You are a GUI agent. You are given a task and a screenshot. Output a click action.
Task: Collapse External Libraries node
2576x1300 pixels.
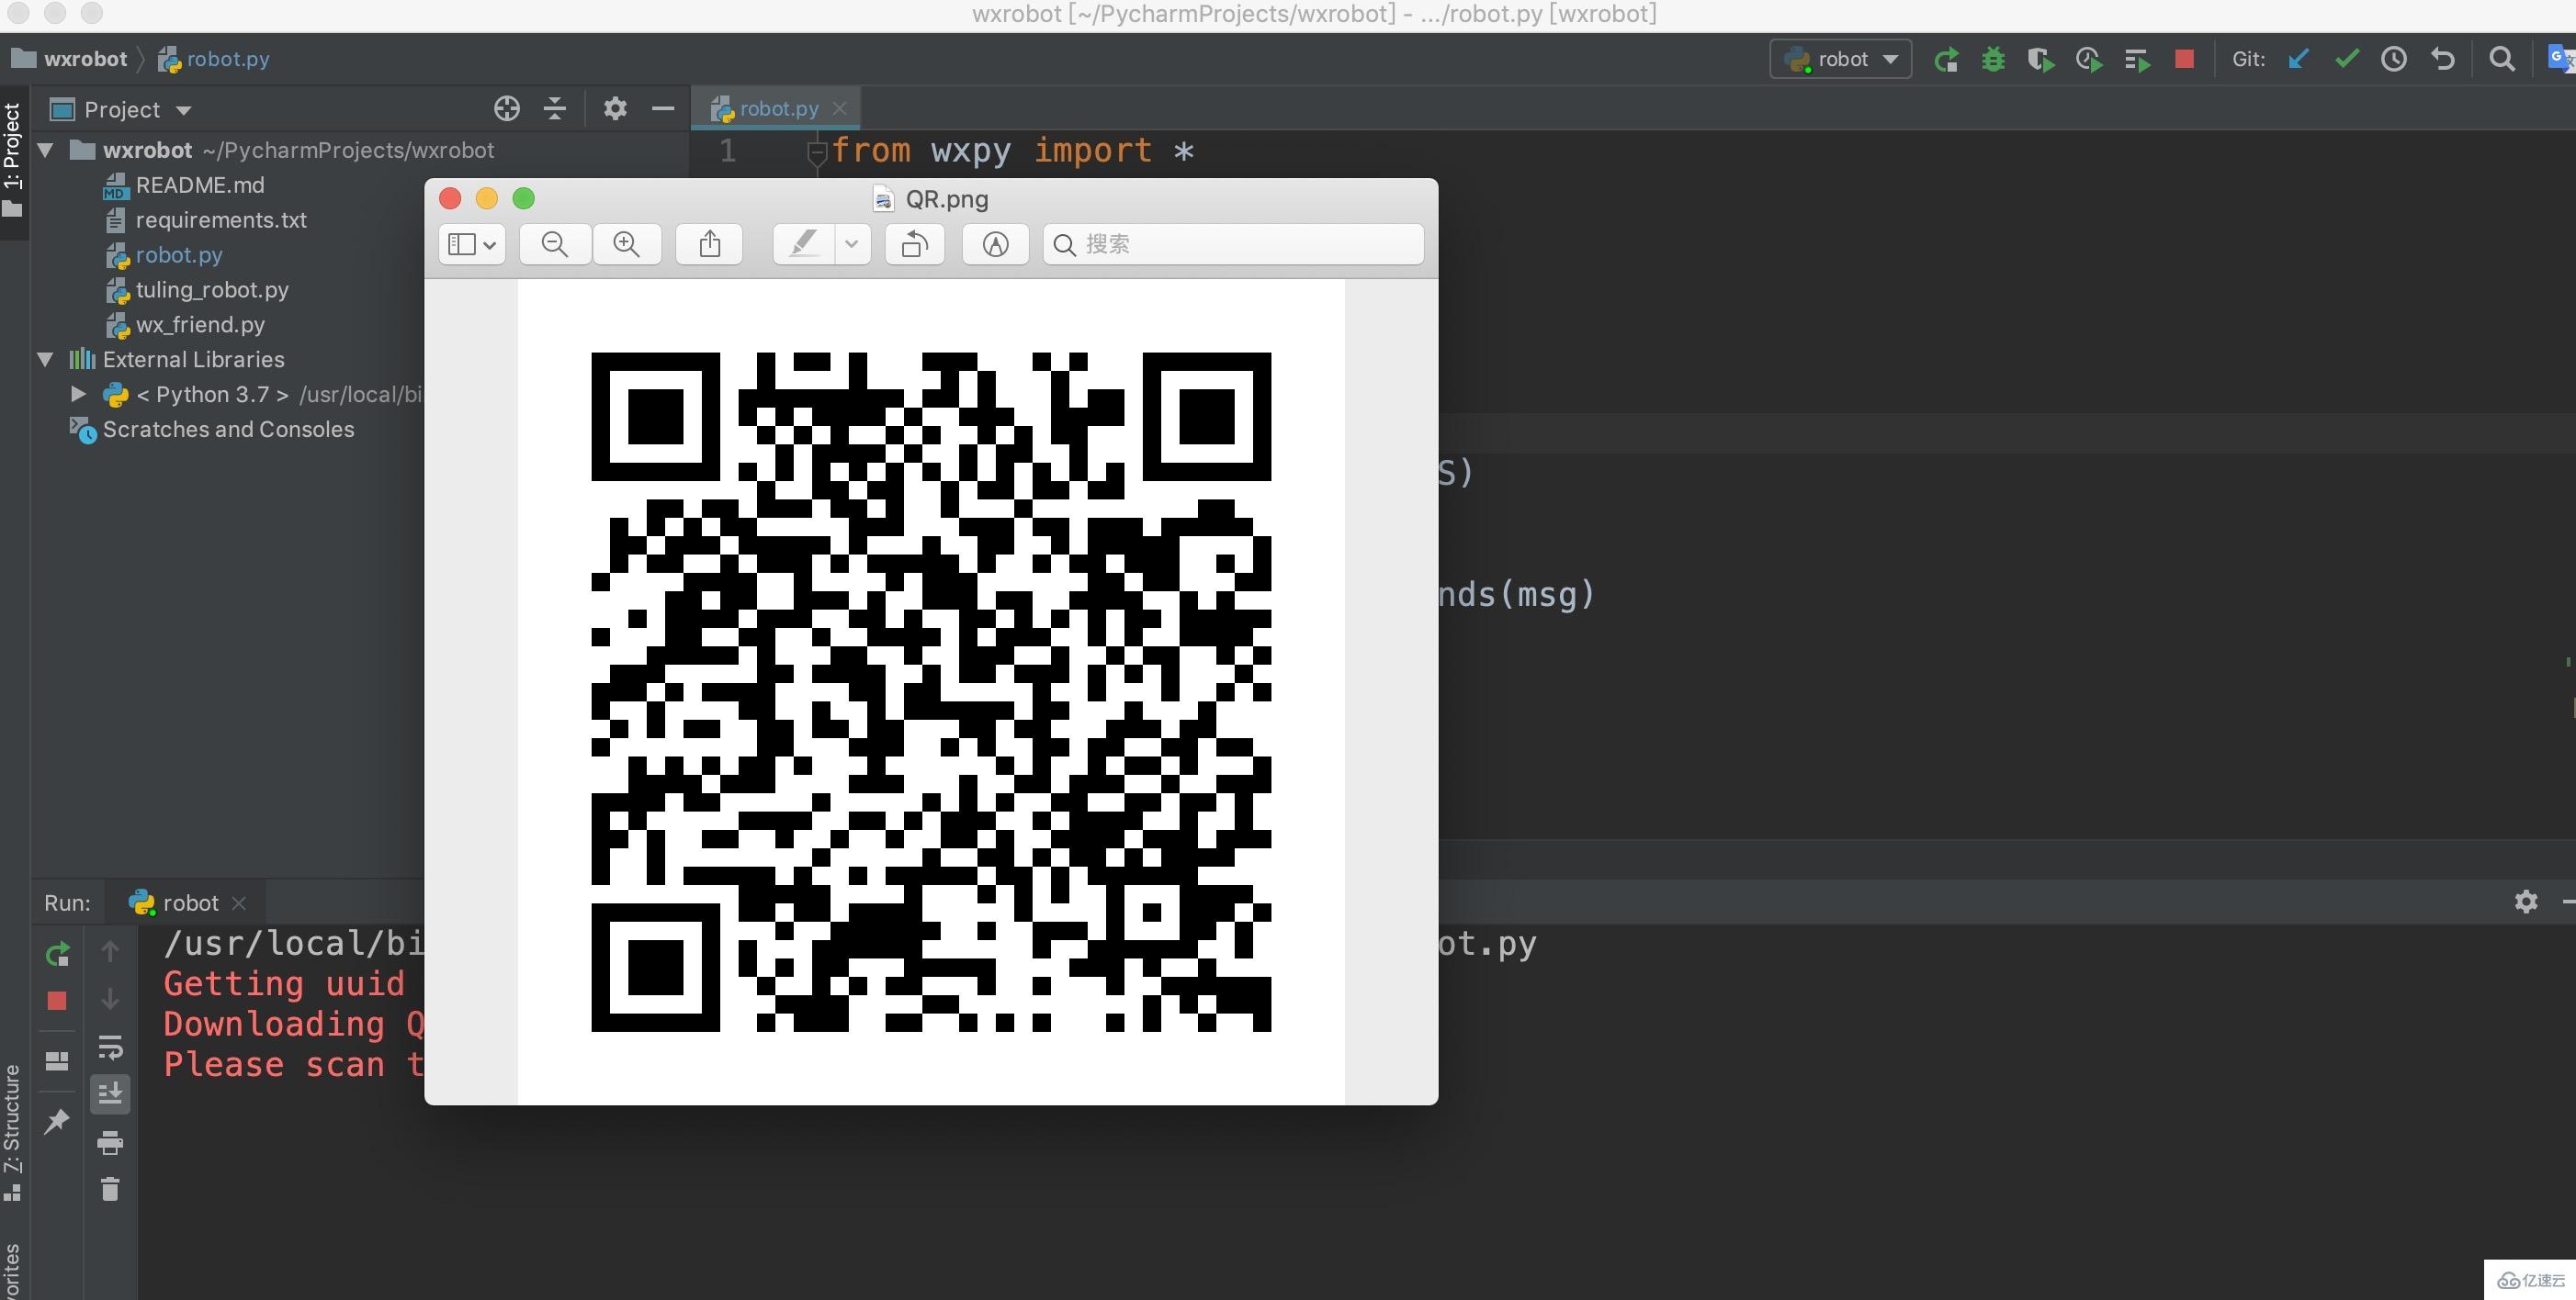pyautogui.click(x=45, y=360)
